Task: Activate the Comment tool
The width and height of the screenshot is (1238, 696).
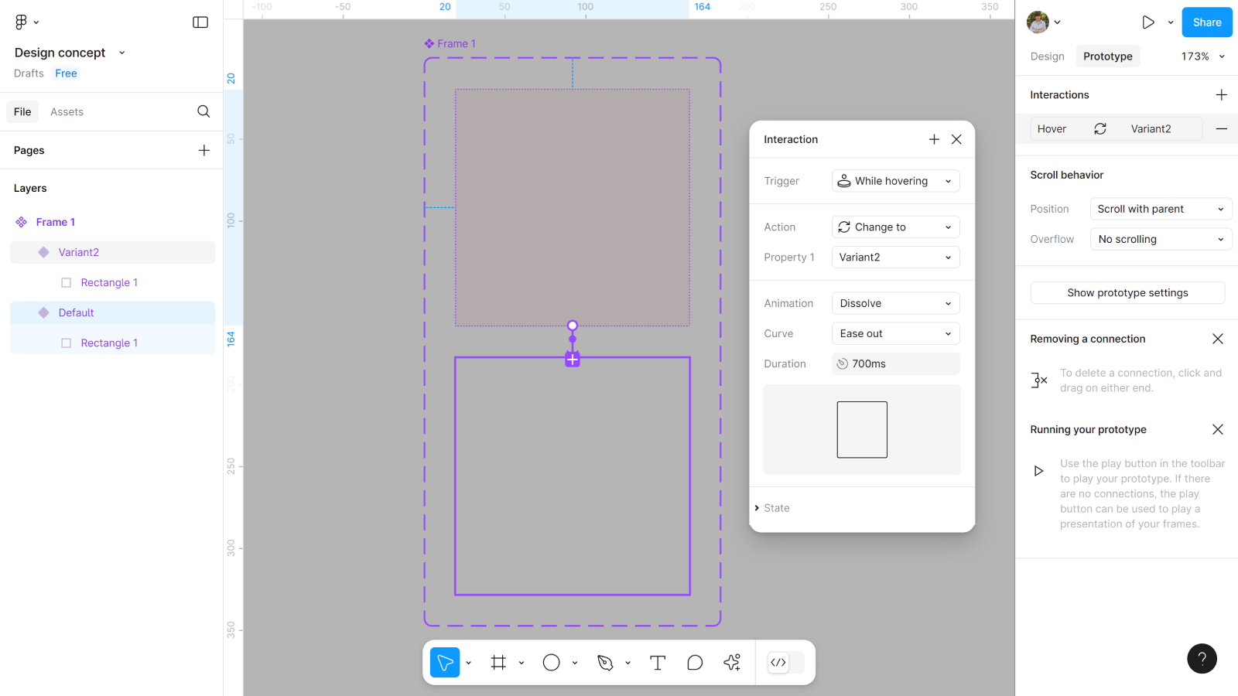Action: (x=695, y=662)
